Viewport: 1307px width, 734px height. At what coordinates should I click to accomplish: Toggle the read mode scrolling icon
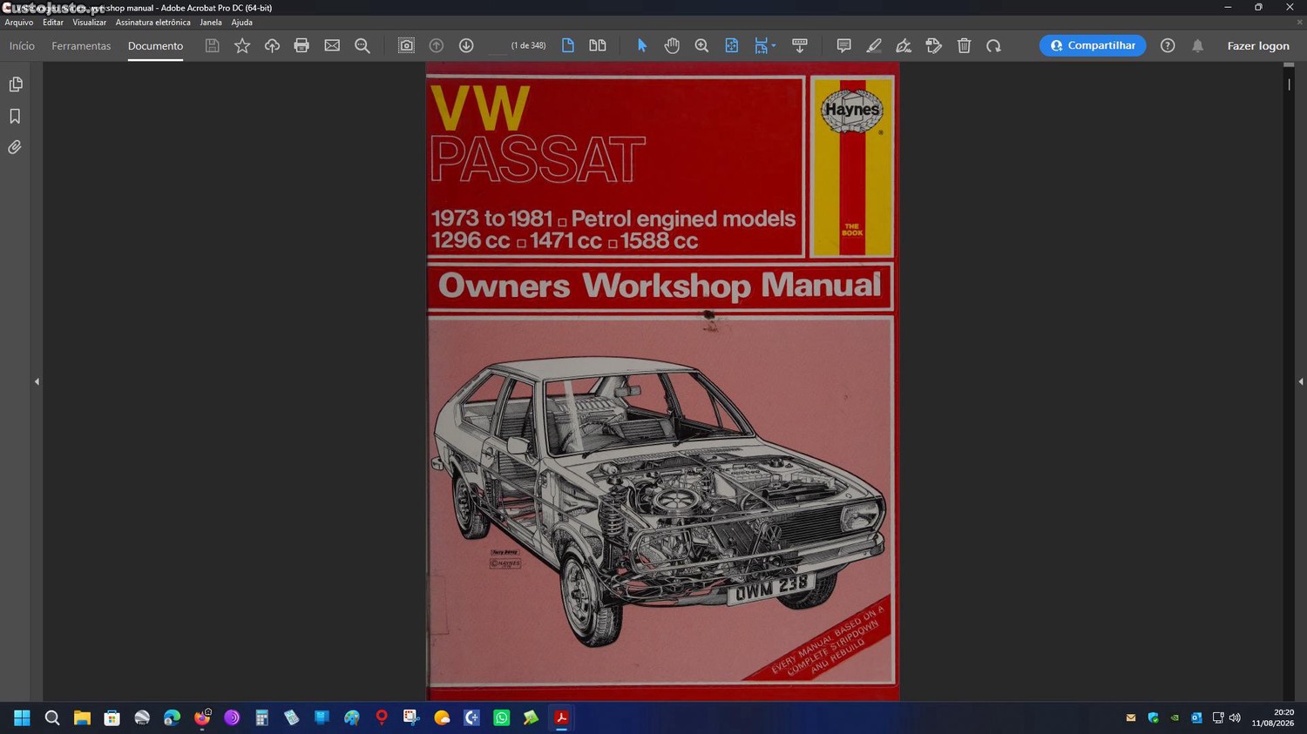pos(799,46)
